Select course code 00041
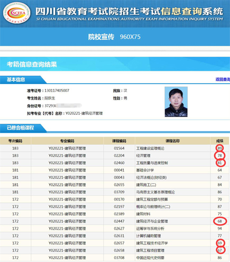The height and width of the screenshot is (262, 230). click(x=119, y=170)
